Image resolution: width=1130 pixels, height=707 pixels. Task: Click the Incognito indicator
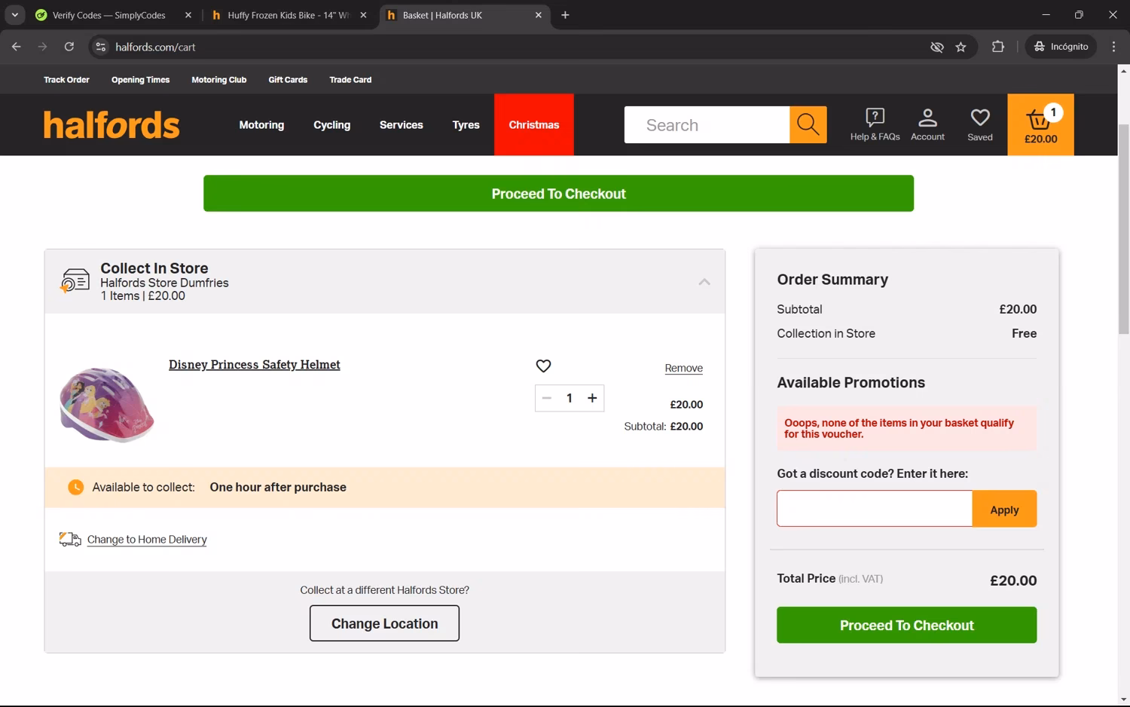[x=1061, y=47]
